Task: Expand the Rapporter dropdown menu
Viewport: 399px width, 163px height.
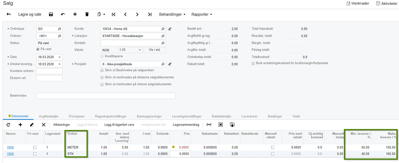Action: pyautogui.click(x=202, y=14)
